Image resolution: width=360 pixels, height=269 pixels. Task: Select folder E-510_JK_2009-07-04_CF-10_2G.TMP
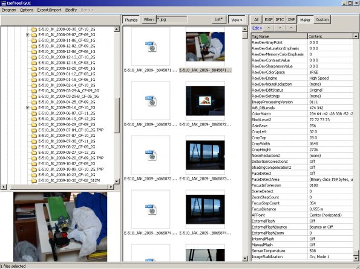(x=71, y=130)
